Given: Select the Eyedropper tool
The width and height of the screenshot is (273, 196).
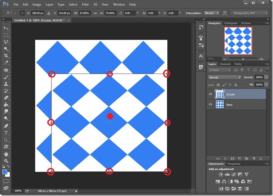Looking at the screenshot, I should [6, 63].
